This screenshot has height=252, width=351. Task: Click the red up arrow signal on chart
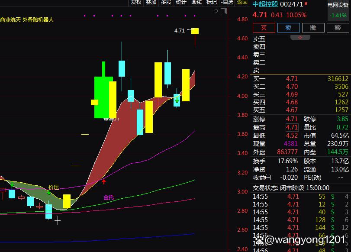[x=104, y=181]
